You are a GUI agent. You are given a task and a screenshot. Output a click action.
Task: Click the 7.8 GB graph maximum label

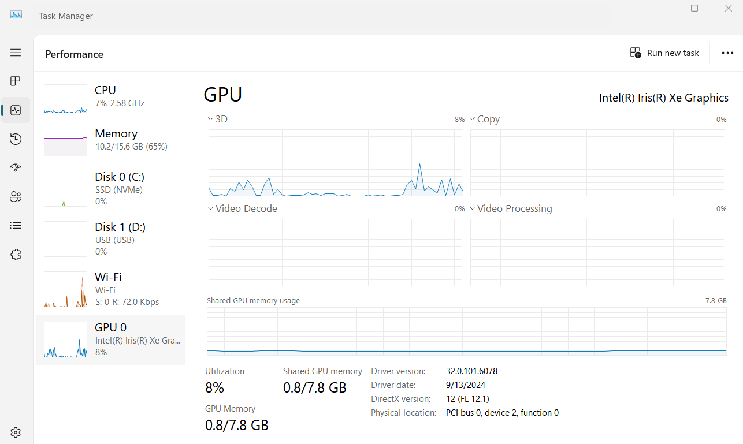pos(716,301)
